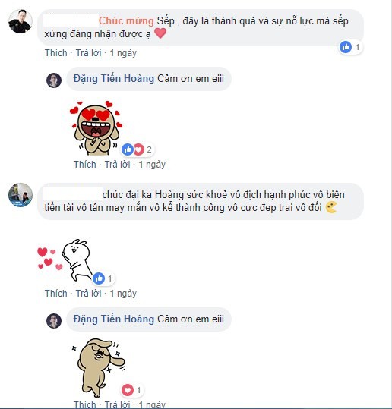The image size is (392, 409).
Task: Open first commenter's profile picture
Action: click(21, 21)
